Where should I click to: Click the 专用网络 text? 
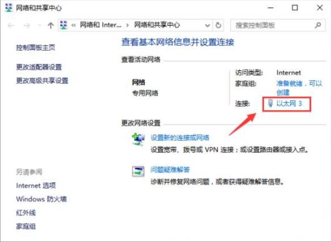[x=145, y=93]
